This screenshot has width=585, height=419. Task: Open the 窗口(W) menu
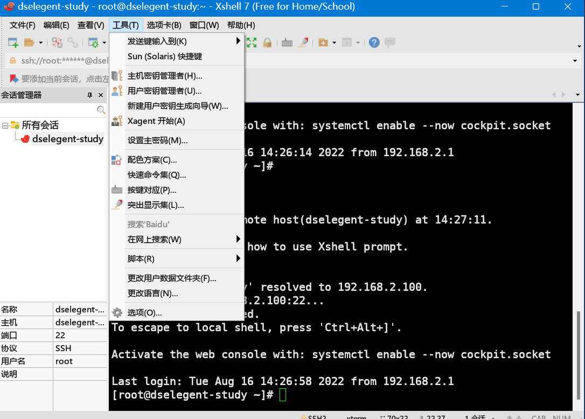click(204, 25)
